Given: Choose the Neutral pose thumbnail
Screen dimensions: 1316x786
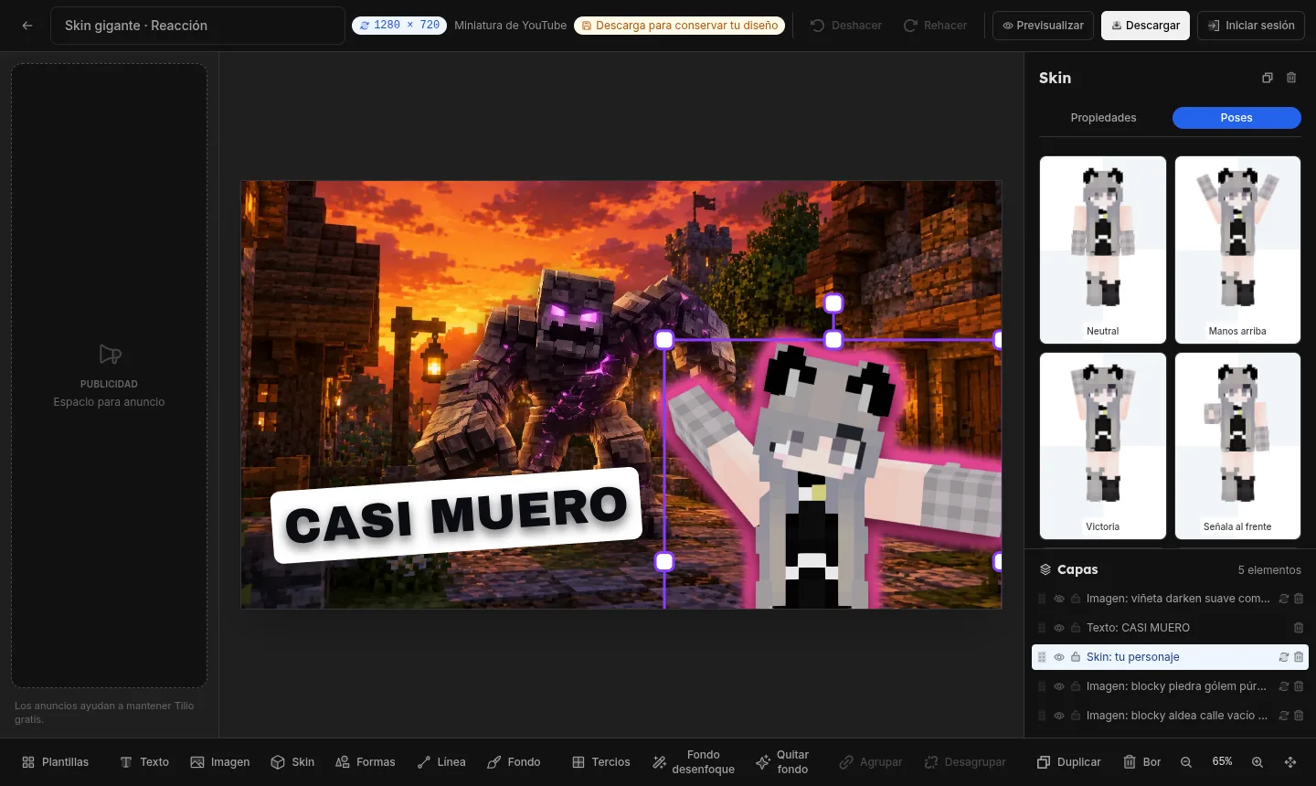Looking at the screenshot, I should point(1103,250).
